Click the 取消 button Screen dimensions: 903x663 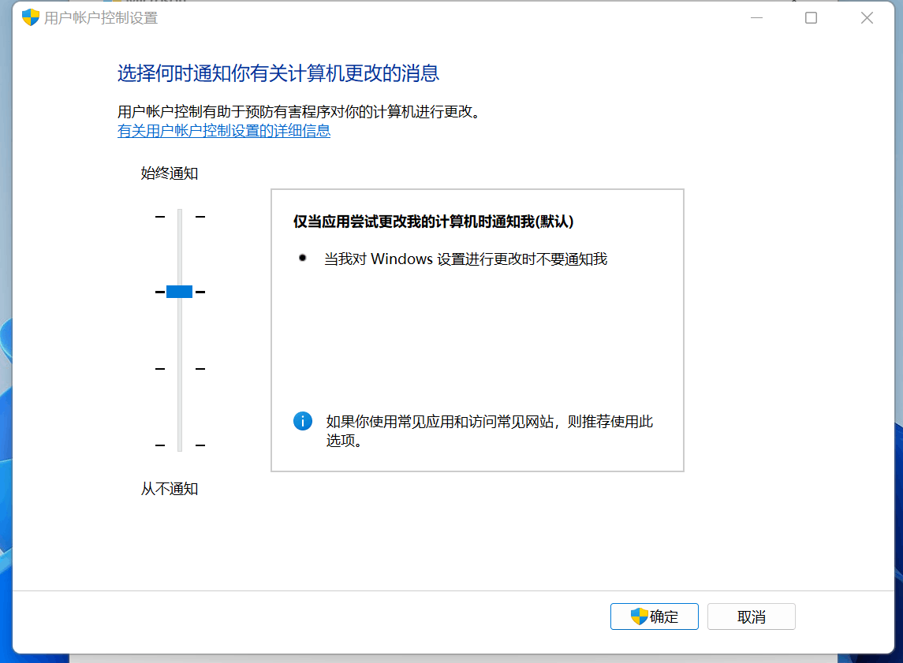click(751, 616)
